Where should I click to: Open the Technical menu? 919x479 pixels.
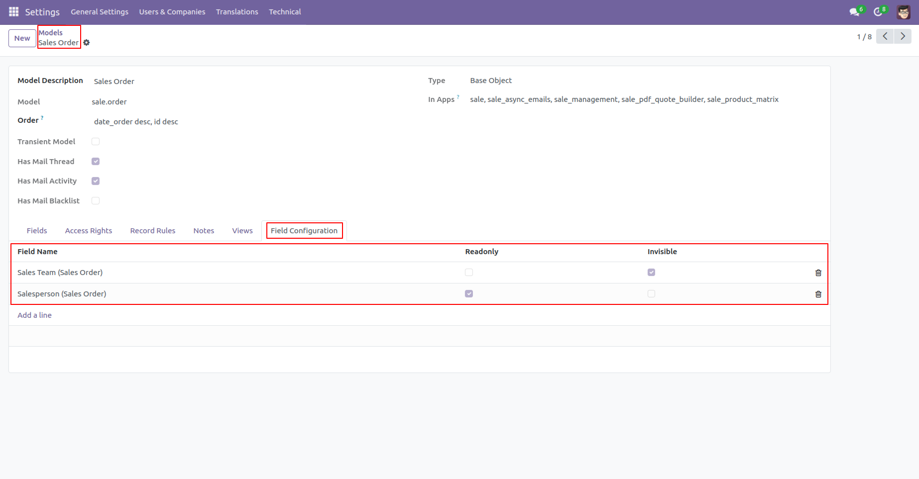tap(284, 11)
